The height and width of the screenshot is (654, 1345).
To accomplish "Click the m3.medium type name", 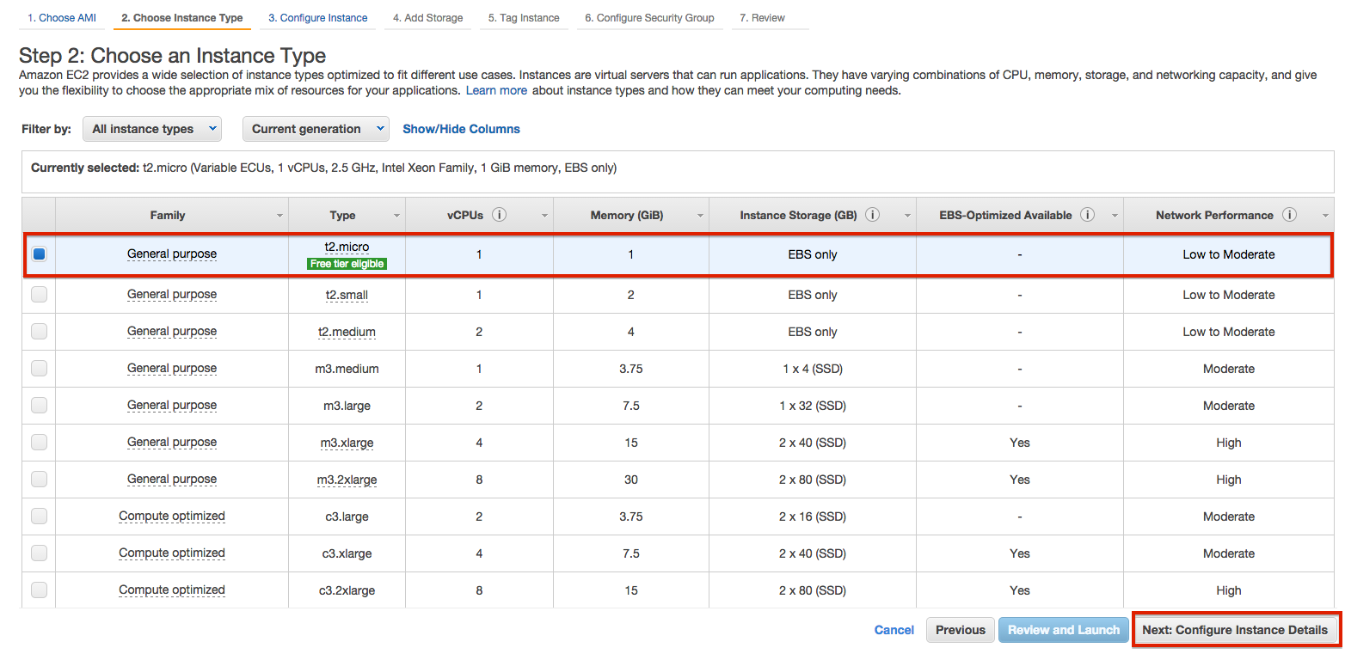I will pos(347,369).
